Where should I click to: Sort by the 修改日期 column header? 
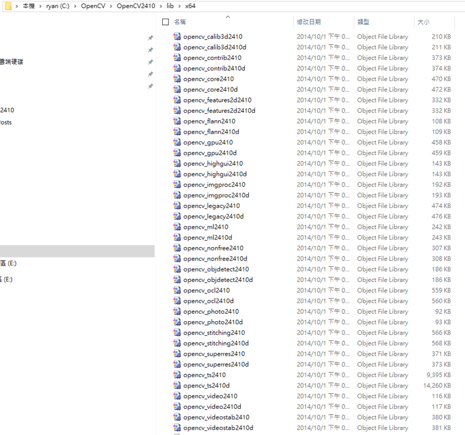(x=308, y=22)
